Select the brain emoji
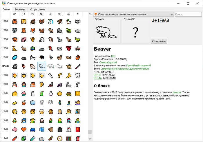Image resolution: width=203 pixels, height=142 pixels. point(15,129)
